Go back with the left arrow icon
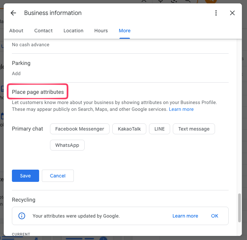The width and height of the screenshot is (247, 240). pyautogui.click(x=13, y=13)
